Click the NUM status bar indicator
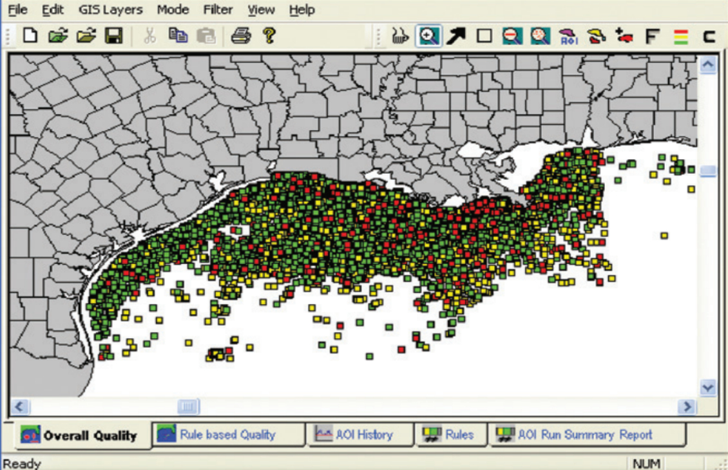The width and height of the screenshot is (728, 470). click(646, 464)
